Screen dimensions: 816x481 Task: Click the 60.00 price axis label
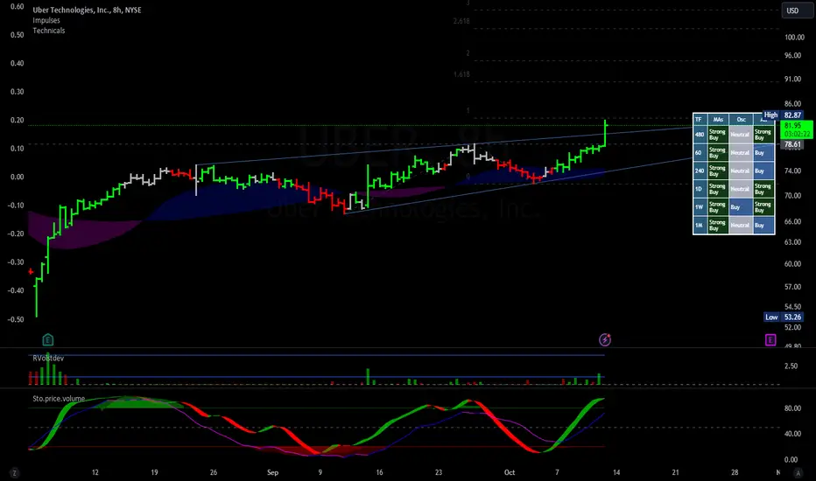[792, 263]
